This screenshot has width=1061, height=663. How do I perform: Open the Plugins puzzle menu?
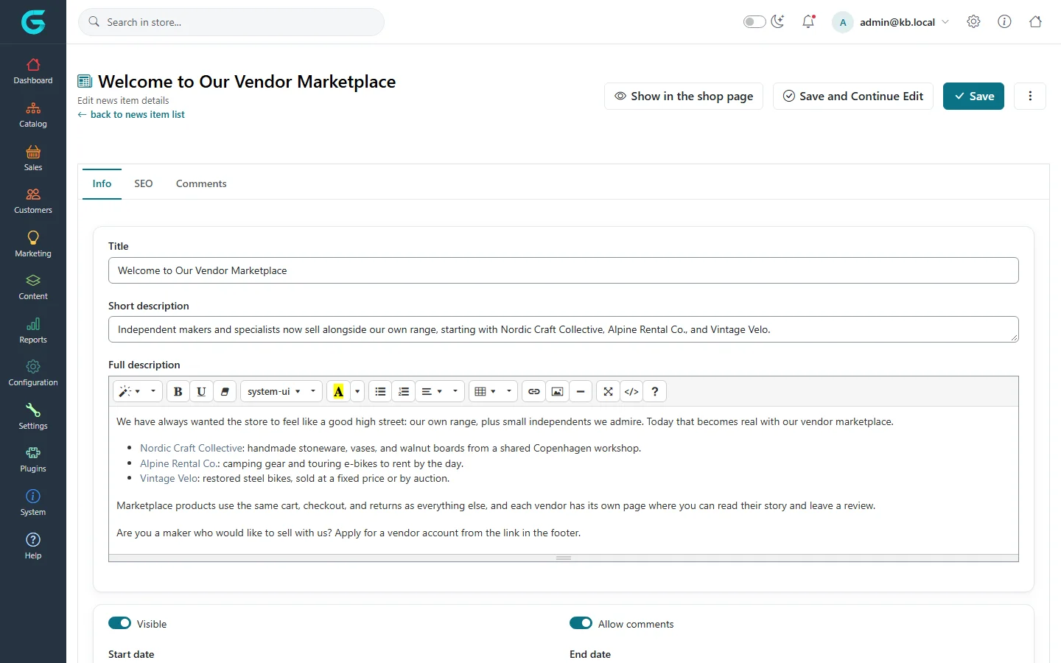(x=33, y=460)
